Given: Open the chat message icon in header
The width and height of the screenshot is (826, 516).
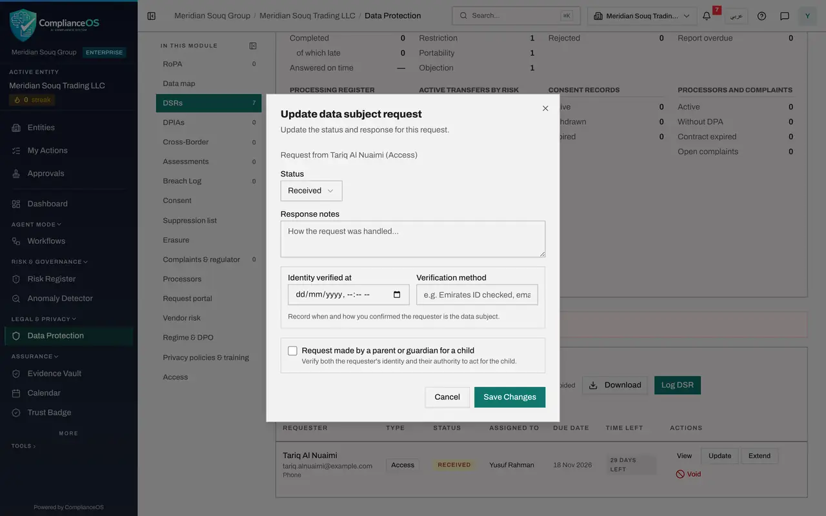Looking at the screenshot, I should pos(785,16).
